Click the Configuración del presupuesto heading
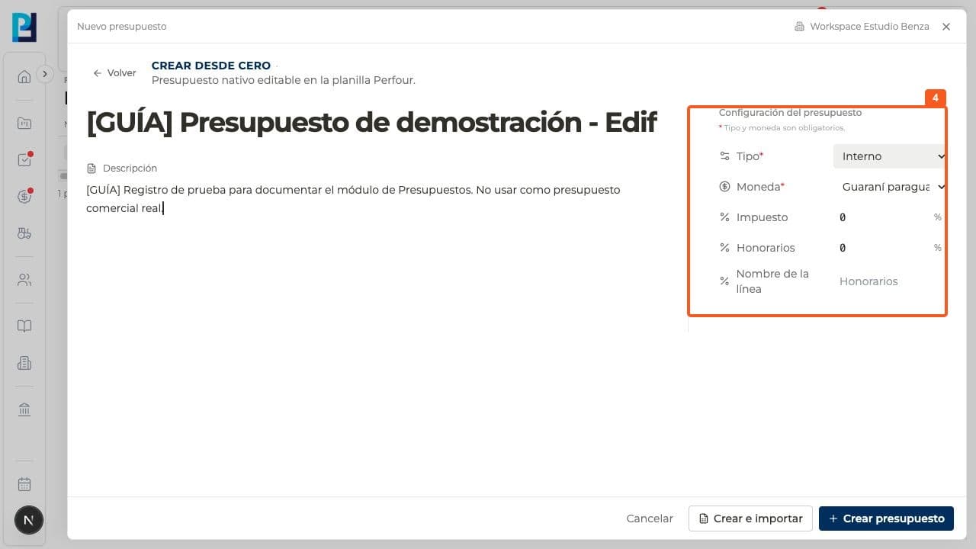Screen dimensions: 976x549 (x=790, y=113)
